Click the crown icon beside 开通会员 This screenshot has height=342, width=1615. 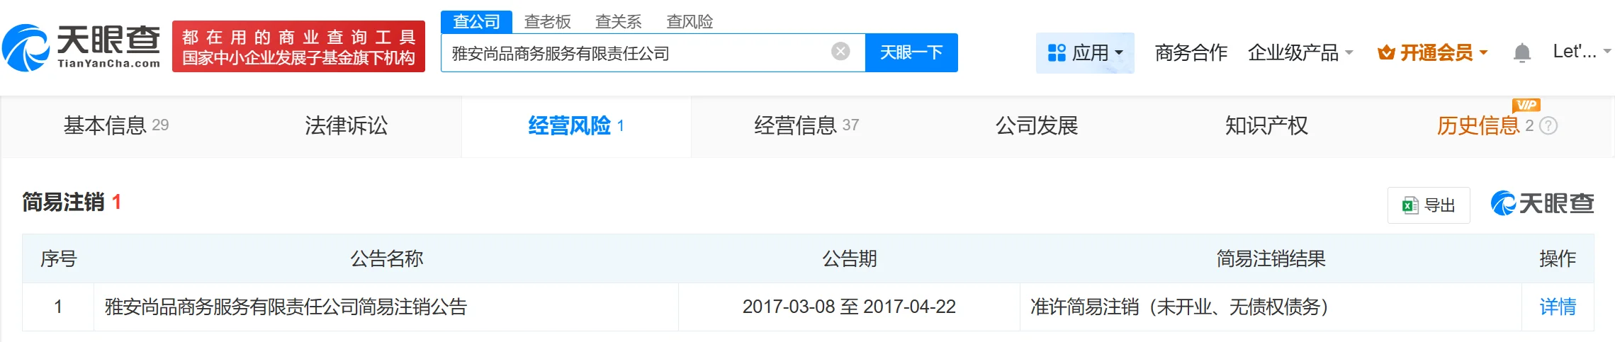tap(1386, 52)
